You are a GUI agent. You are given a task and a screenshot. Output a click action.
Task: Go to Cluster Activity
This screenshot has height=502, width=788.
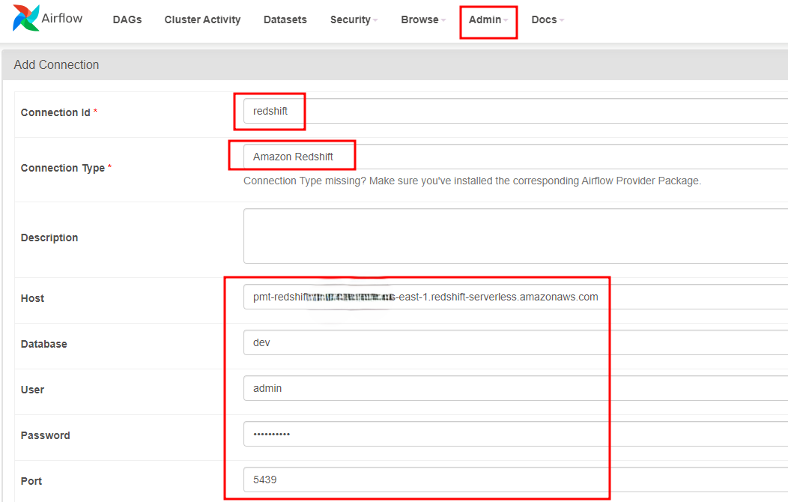pyautogui.click(x=202, y=19)
